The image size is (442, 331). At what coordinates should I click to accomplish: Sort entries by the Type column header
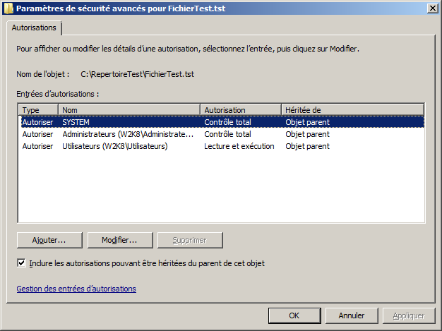(38, 110)
